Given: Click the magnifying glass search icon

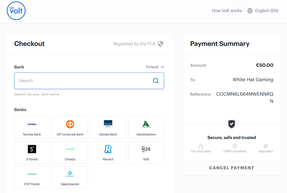Looking at the screenshot, I should pos(156,81).
